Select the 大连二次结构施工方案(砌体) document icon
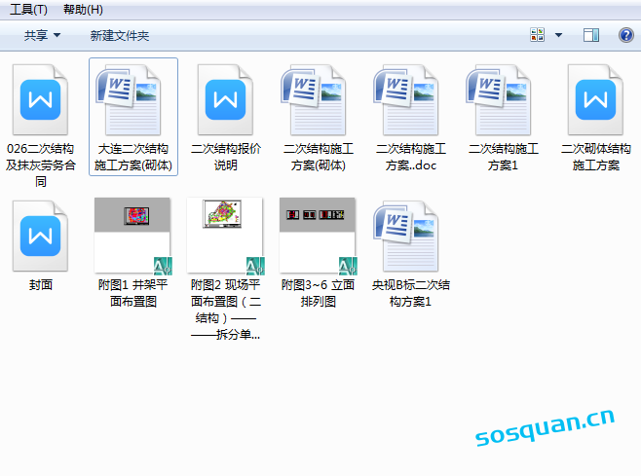The width and height of the screenshot is (641, 476). click(x=132, y=99)
